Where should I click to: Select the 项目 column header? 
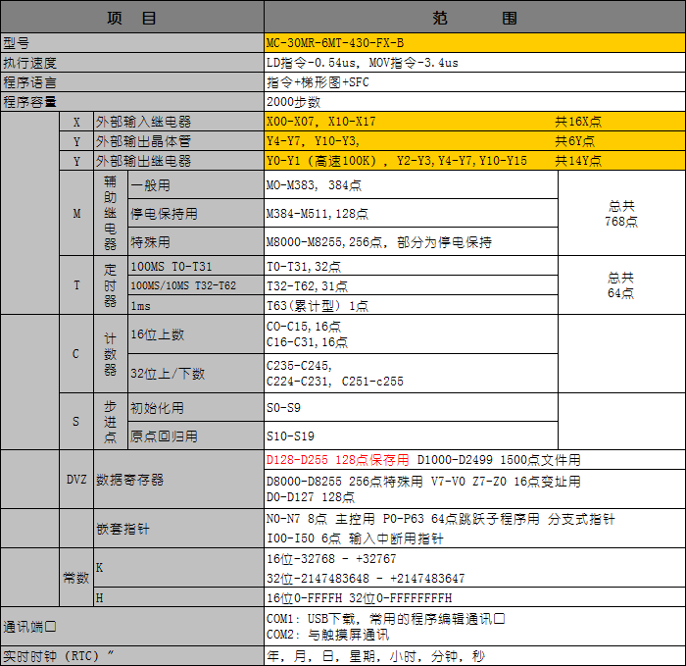(x=131, y=18)
